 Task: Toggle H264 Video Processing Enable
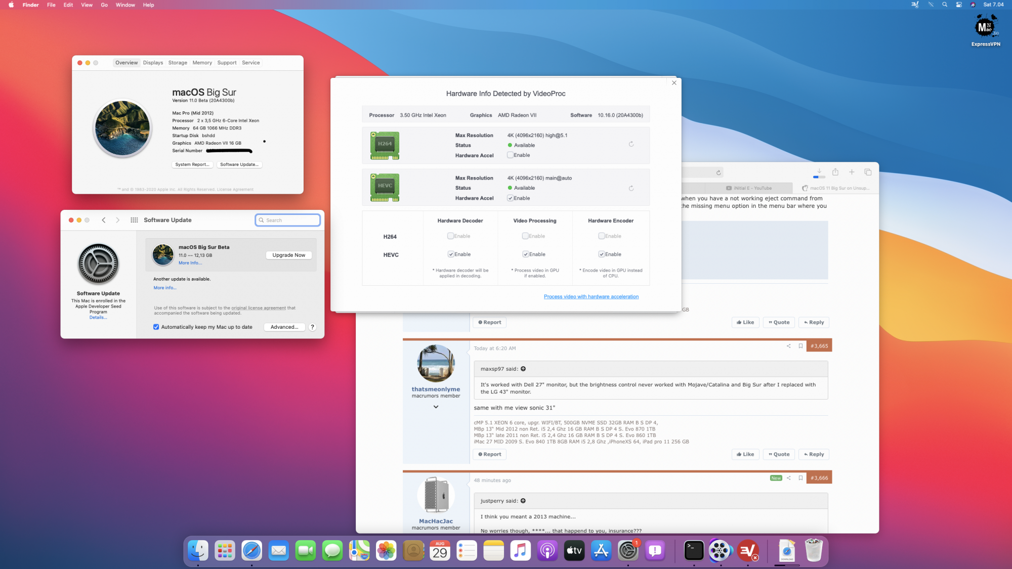pyautogui.click(x=525, y=236)
